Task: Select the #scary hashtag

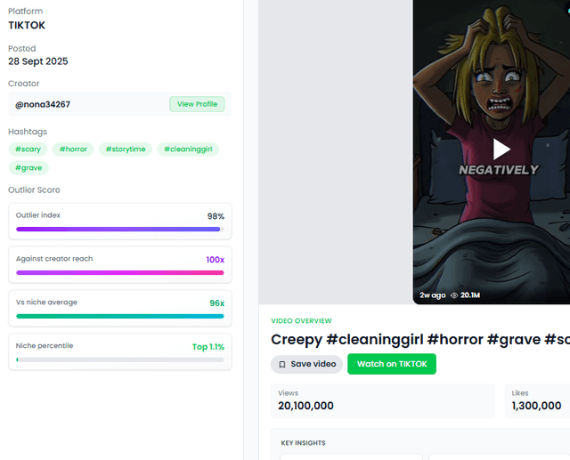Action: pyautogui.click(x=28, y=149)
